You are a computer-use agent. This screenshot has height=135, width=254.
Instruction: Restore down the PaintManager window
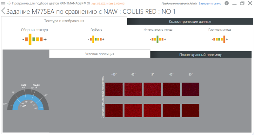point(242,3)
